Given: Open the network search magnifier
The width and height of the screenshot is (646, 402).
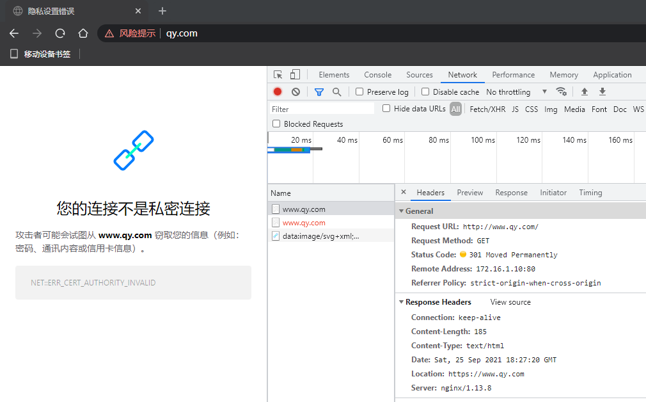Looking at the screenshot, I should [336, 92].
